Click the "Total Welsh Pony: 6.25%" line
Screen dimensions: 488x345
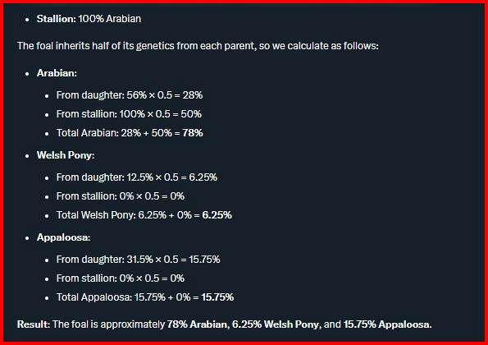pos(144,215)
